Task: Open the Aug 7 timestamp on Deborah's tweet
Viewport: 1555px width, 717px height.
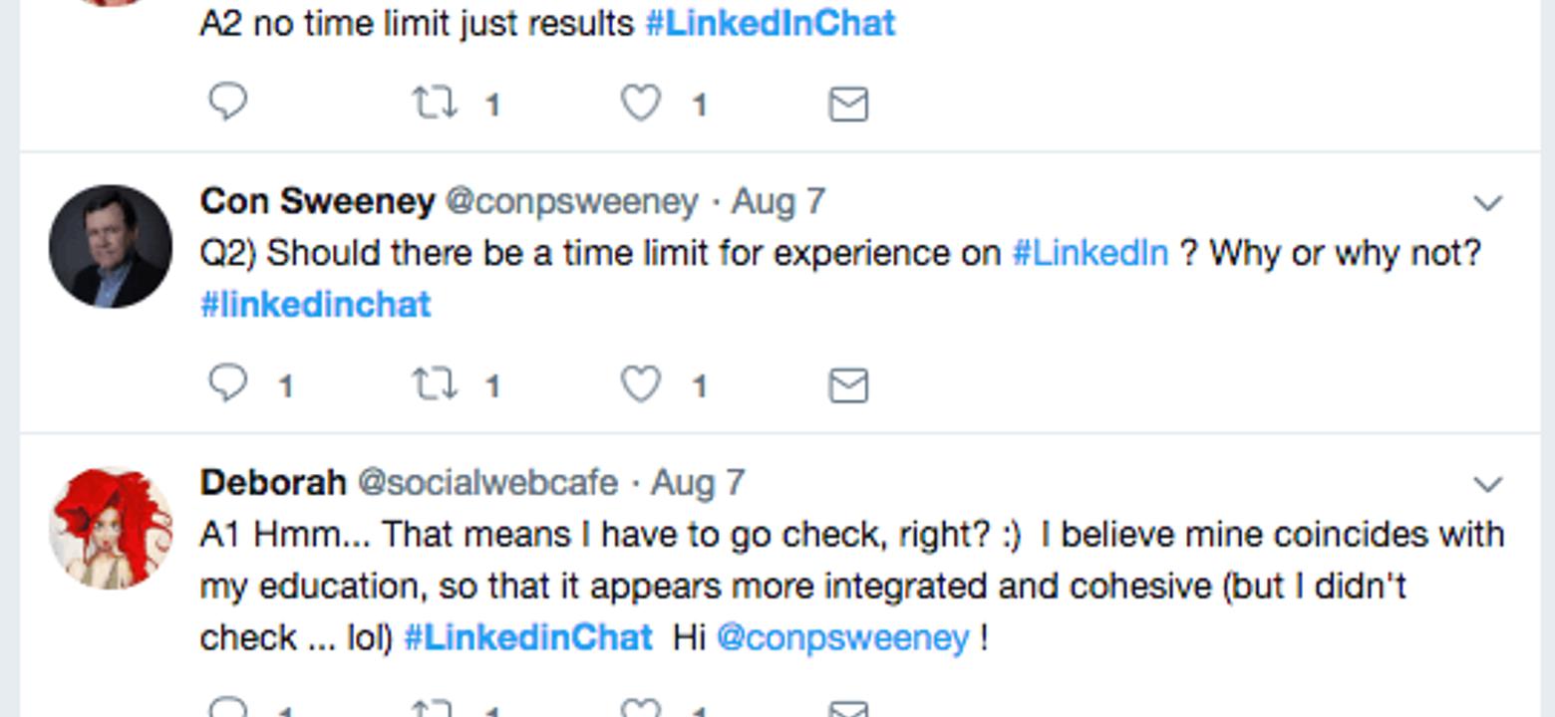Action: (x=698, y=483)
